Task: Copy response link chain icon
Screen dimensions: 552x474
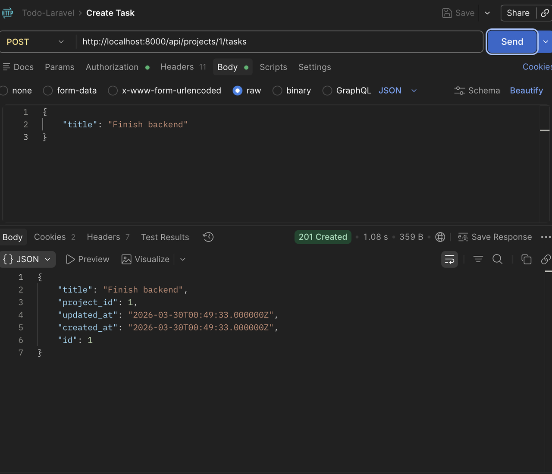Action: coord(546,259)
